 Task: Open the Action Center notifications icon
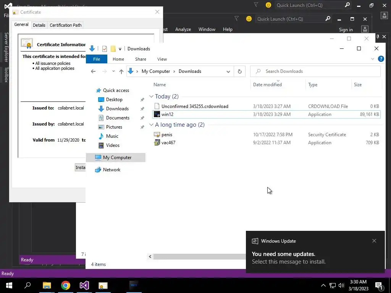pyautogui.click(x=379, y=285)
